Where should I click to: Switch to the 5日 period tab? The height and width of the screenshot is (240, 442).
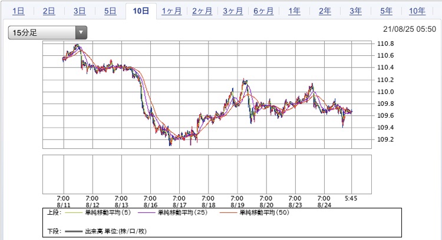coord(110,11)
